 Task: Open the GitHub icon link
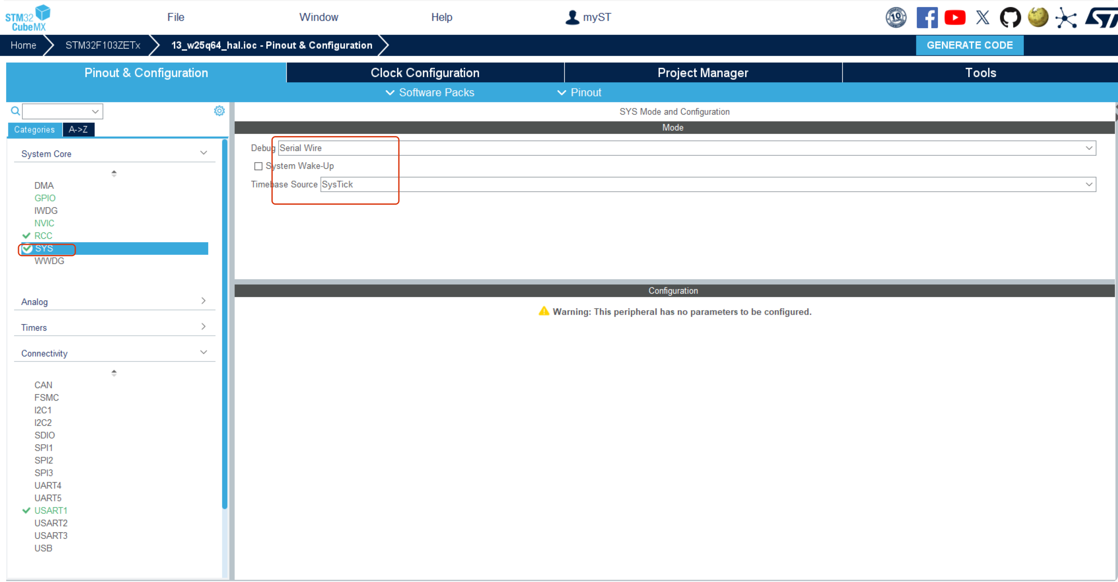1010,18
